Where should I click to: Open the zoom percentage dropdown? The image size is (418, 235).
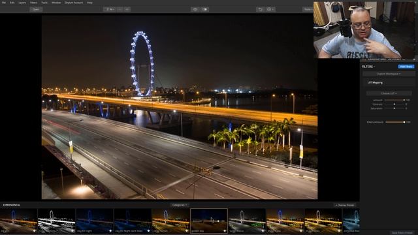[x=110, y=9]
